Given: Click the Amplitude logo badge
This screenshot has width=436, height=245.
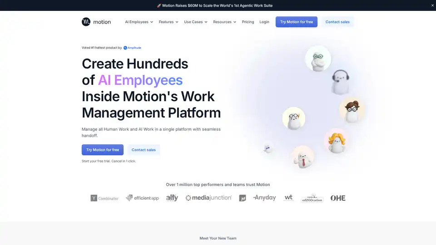Looking at the screenshot, I should (132, 48).
